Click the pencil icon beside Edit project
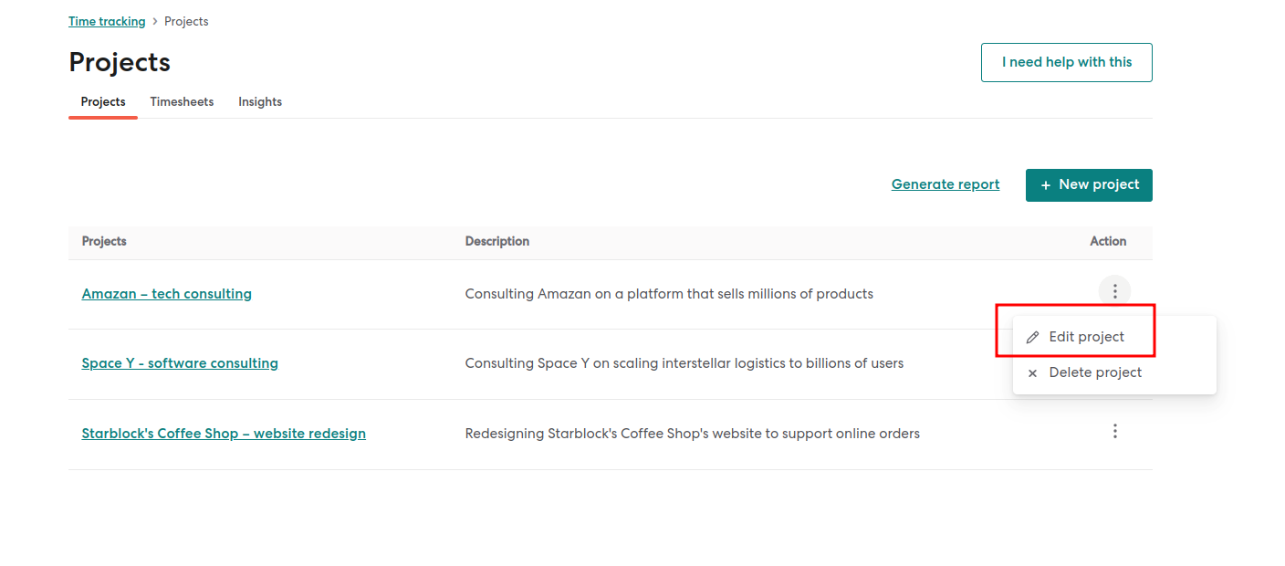The width and height of the screenshot is (1285, 566). click(1033, 337)
